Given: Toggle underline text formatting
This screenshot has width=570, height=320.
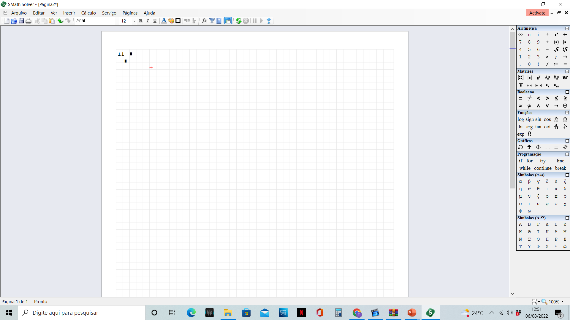Looking at the screenshot, I should [x=155, y=21].
